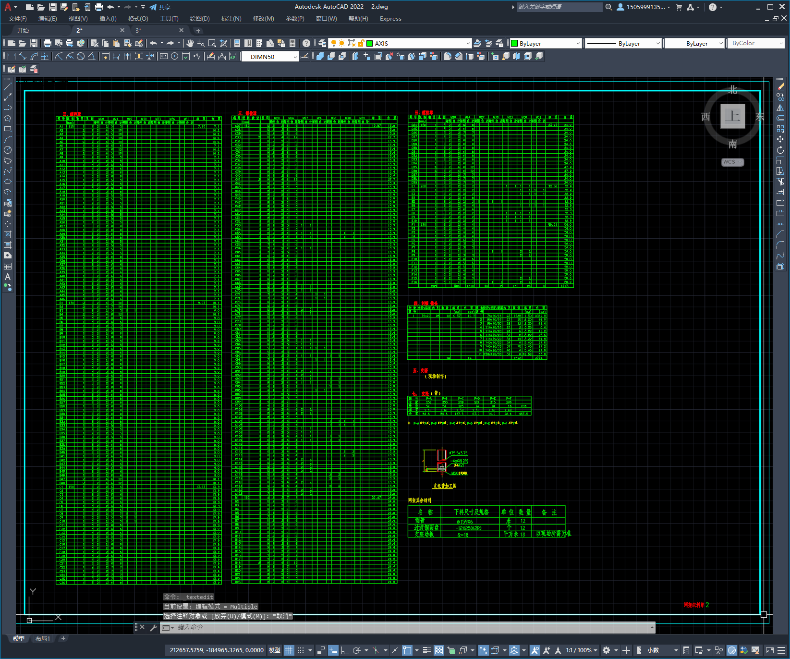Open the Autodesk App Store cart icon

point(679,7)
